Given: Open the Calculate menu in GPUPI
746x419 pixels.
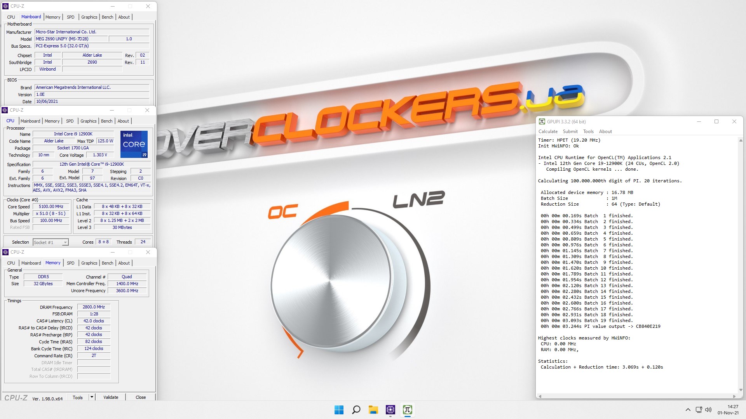Looking at the screenshot, I should pyautogui.click(x=548, y=132).
